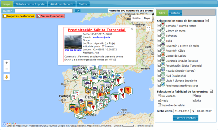Close the report info popup
This screenshot has height=130, width=218.
[x=132, y=29]
